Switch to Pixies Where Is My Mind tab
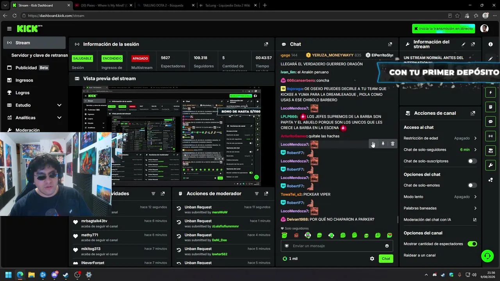Image resolution: width=500 pixels, height=281 pixels. click(x=104, y=5)
